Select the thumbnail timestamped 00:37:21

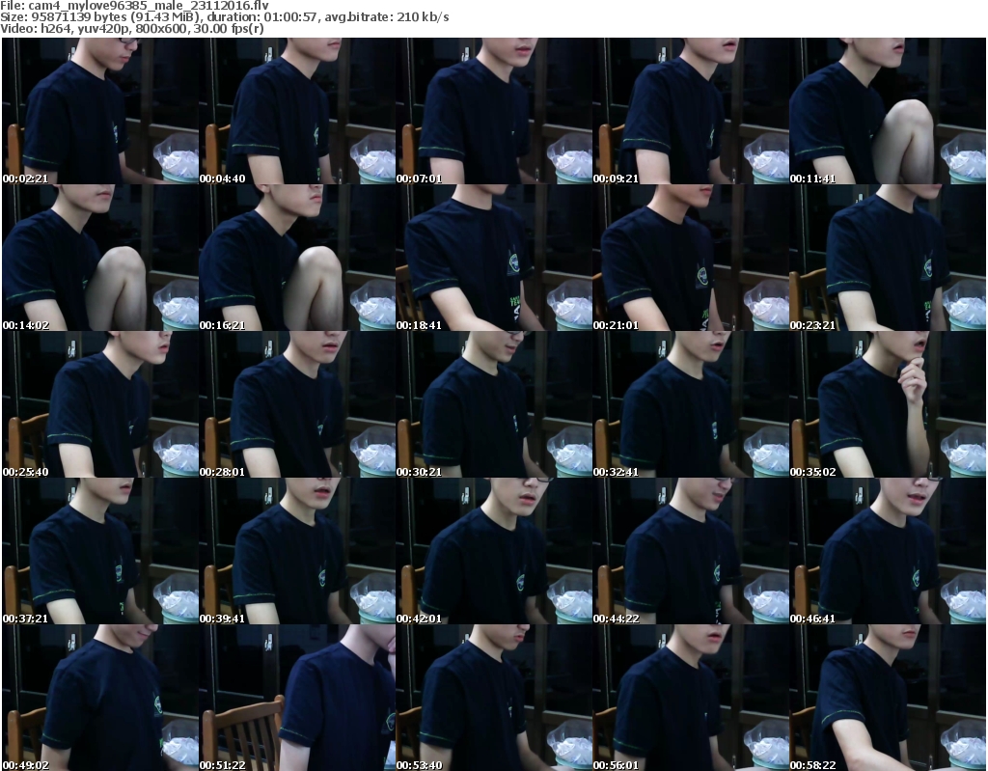click(100, 551)
